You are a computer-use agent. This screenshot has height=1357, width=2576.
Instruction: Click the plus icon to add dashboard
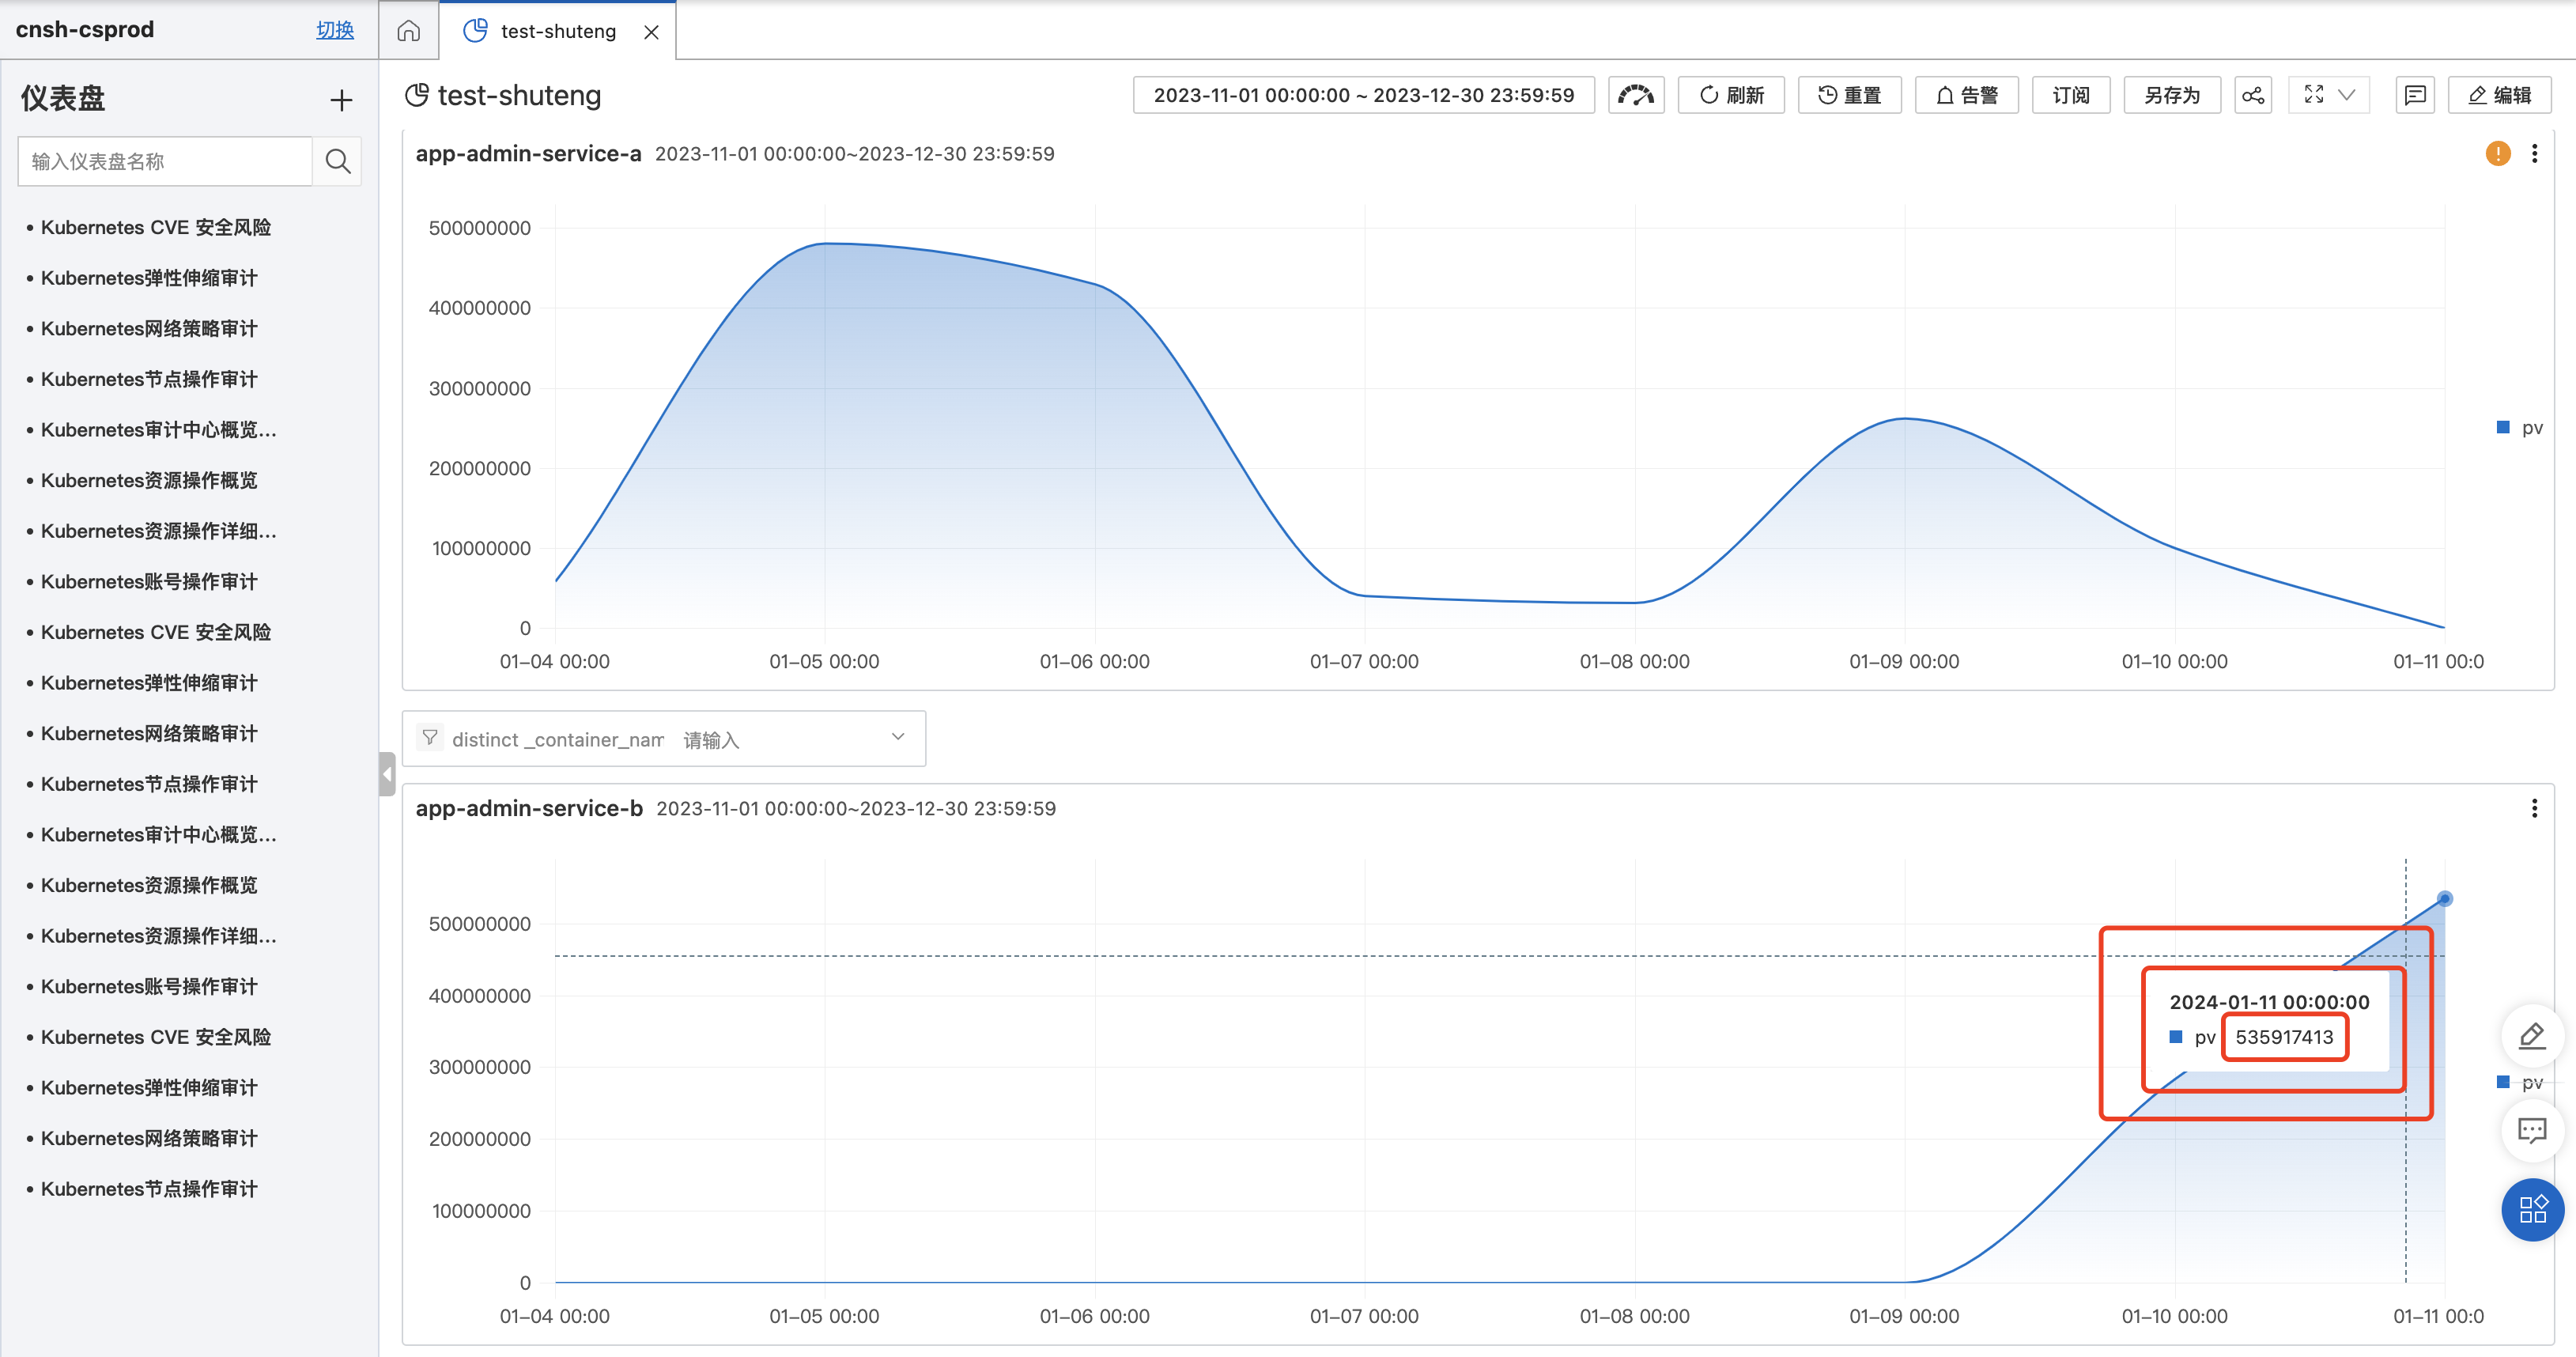coord(341,100)
